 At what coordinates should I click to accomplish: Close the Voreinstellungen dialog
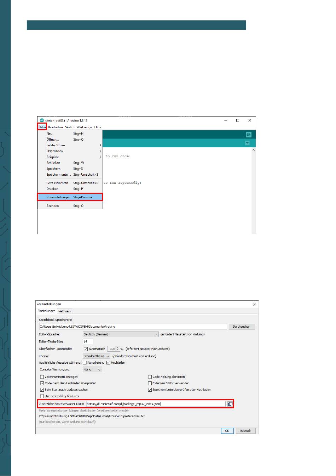tap(255, 304)
